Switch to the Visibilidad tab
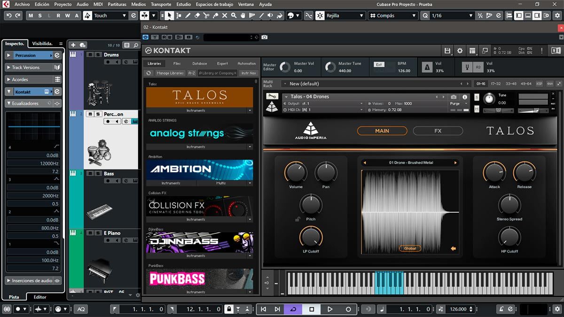Image resolution: width=564 pixels, height=317 pixels. pyautogui.click(x=42, y=43)
